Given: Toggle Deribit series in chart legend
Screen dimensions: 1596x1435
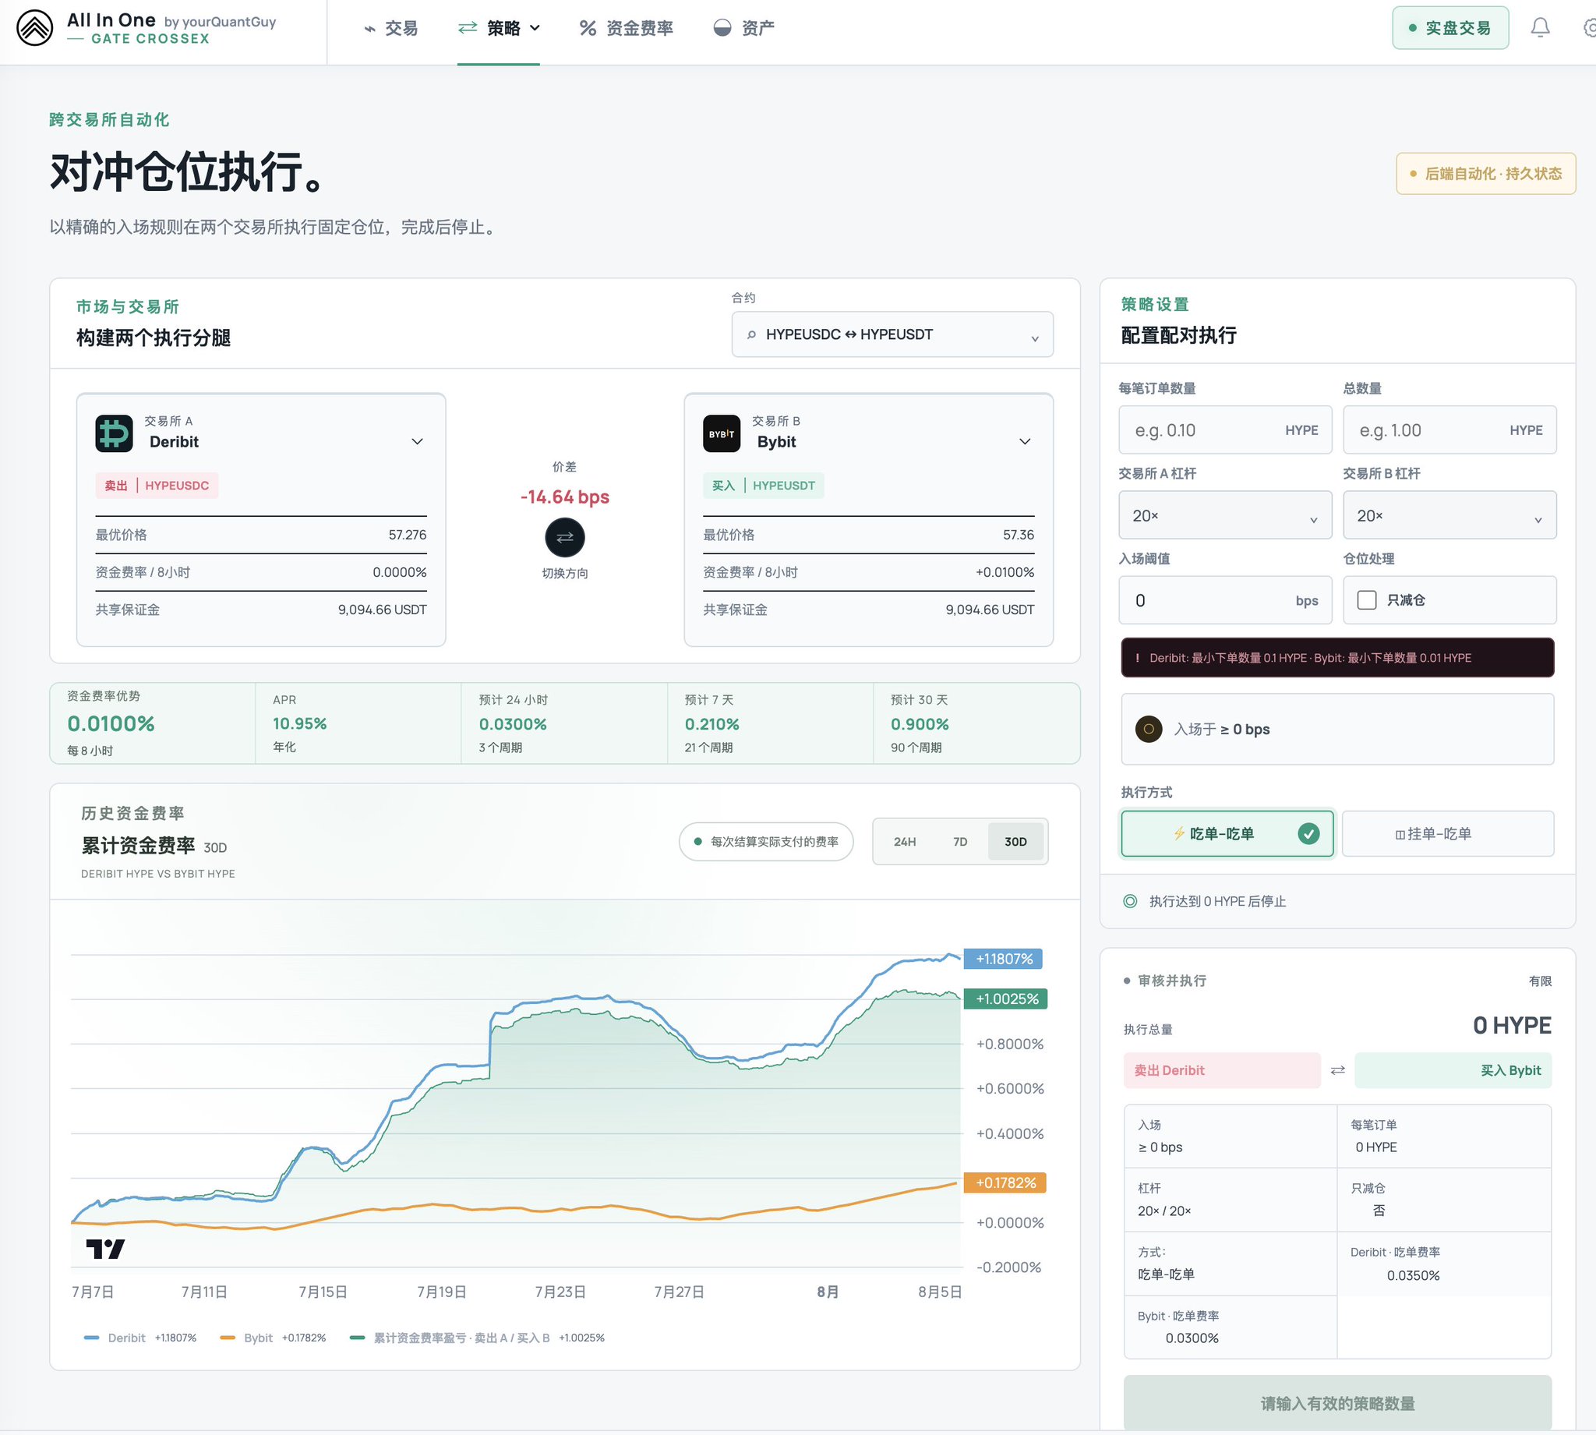Looking at the screenshot, I should (140, 1338).
